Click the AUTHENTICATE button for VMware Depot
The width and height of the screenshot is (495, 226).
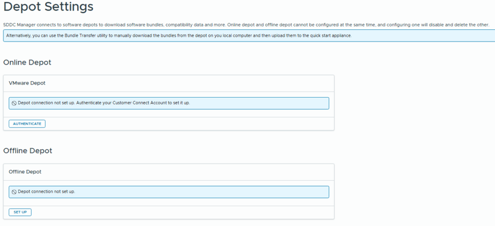pyautogui.click(x=27, y=124)
